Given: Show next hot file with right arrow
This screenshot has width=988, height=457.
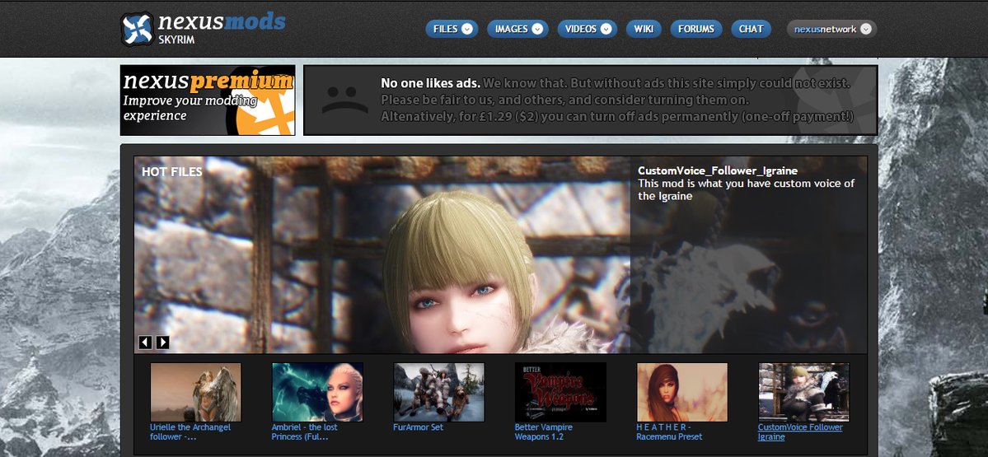Looking at the screenshot, I should (162, 343).
